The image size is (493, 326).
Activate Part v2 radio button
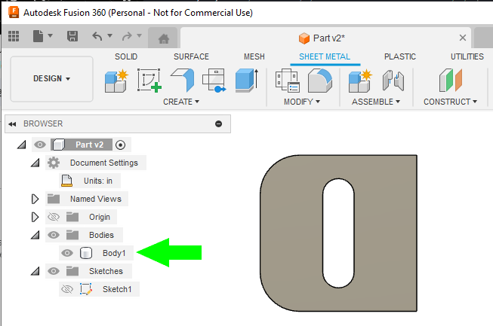pos(121,145)
